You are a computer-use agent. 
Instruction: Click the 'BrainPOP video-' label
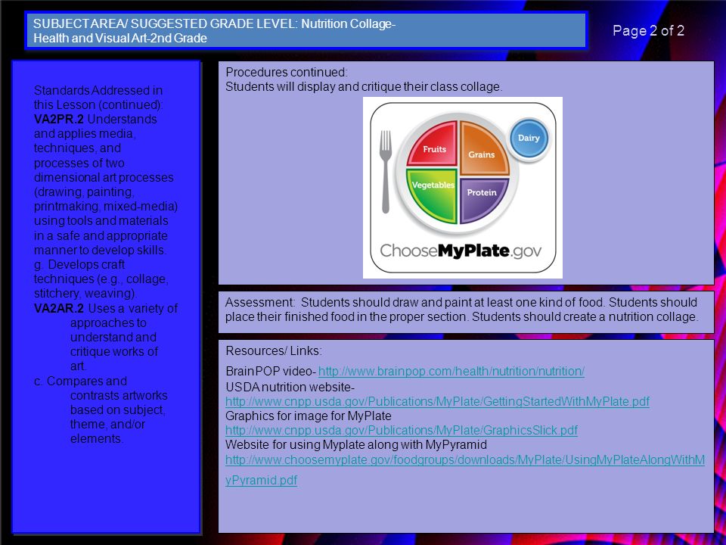tap(271, 371)
